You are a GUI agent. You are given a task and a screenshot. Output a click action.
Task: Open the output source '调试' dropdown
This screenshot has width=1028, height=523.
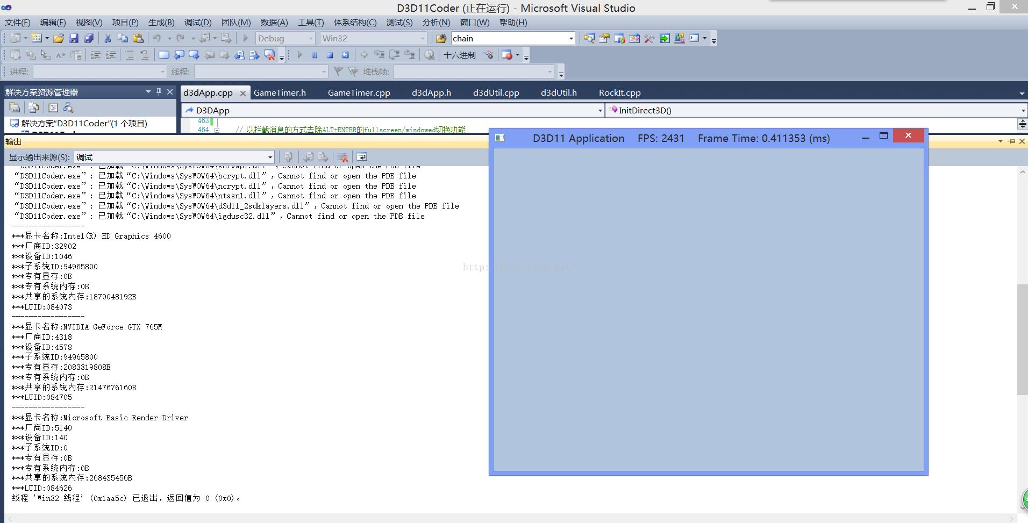click(x=270, y=157)
